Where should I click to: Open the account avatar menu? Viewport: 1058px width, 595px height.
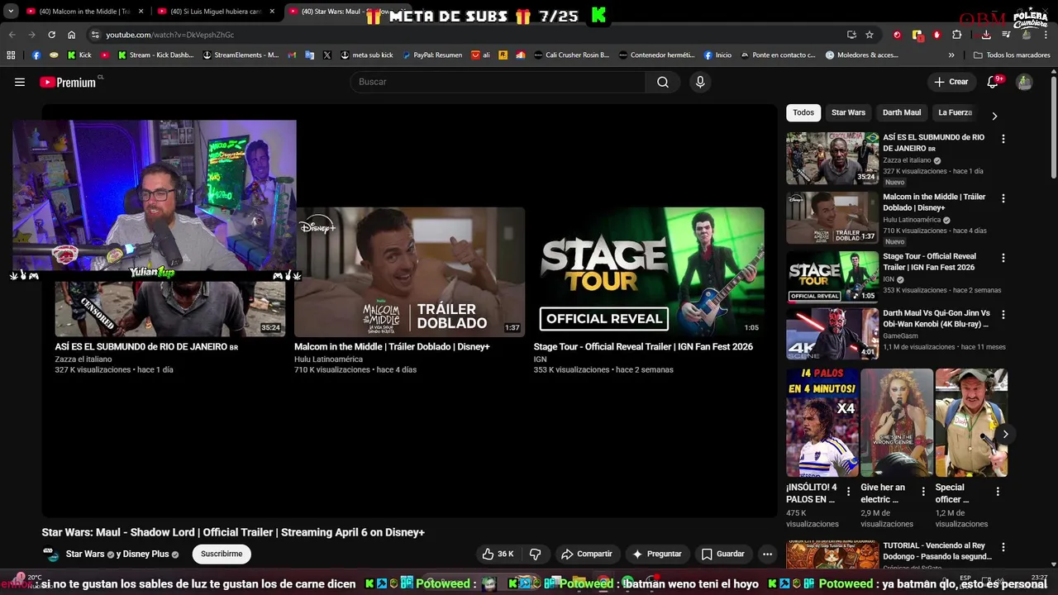point(1024,82)
